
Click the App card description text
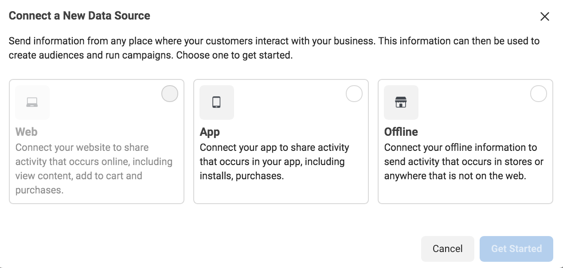click(274, 162)
